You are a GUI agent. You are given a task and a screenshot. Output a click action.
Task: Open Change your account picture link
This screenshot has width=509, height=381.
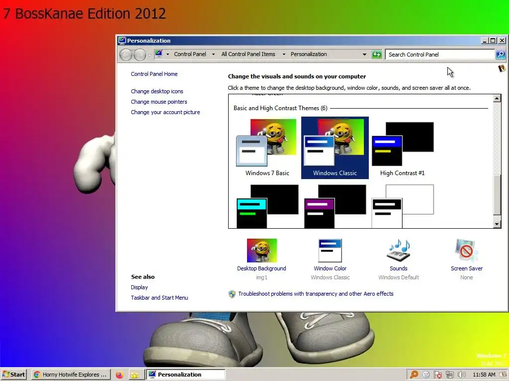165,112
